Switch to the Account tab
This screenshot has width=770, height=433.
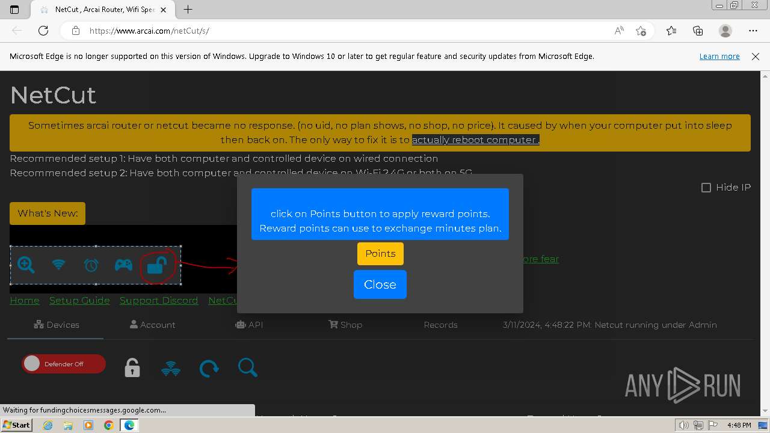point(153,325)
